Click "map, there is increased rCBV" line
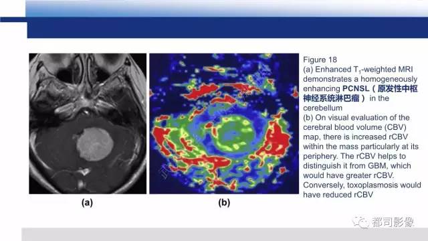This screenshot has height=241, width=428. (355, 137)
